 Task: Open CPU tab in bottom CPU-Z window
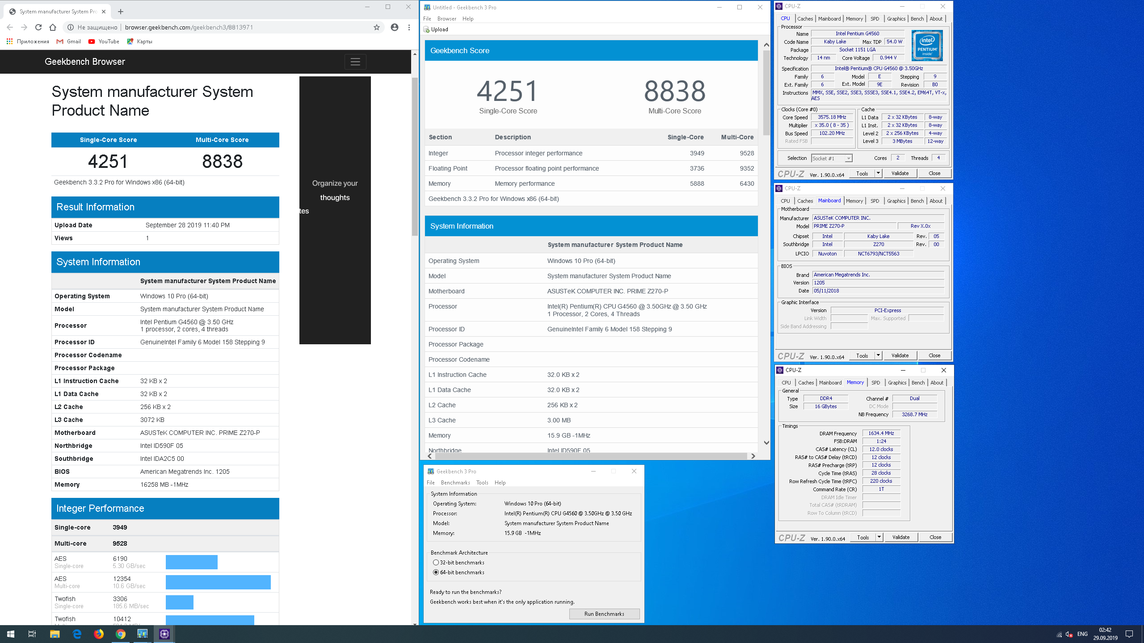click(786, 383)
